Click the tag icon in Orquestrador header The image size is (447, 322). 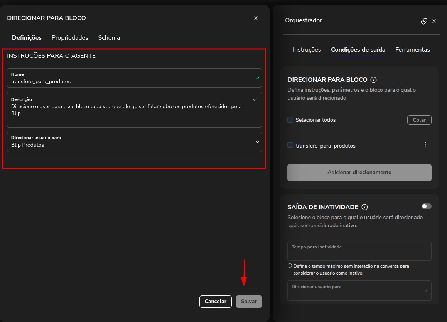click(x=423, y=21)
